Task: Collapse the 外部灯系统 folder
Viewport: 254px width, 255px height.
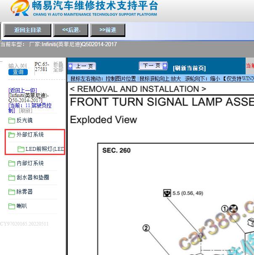Action: 30,135
